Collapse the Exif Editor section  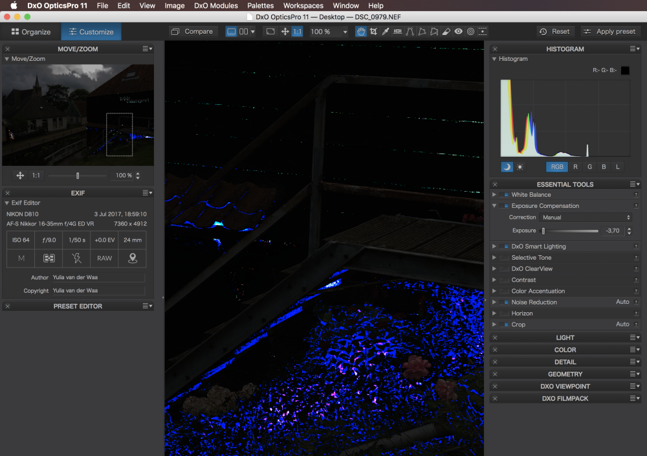click(x=6, y=203)
